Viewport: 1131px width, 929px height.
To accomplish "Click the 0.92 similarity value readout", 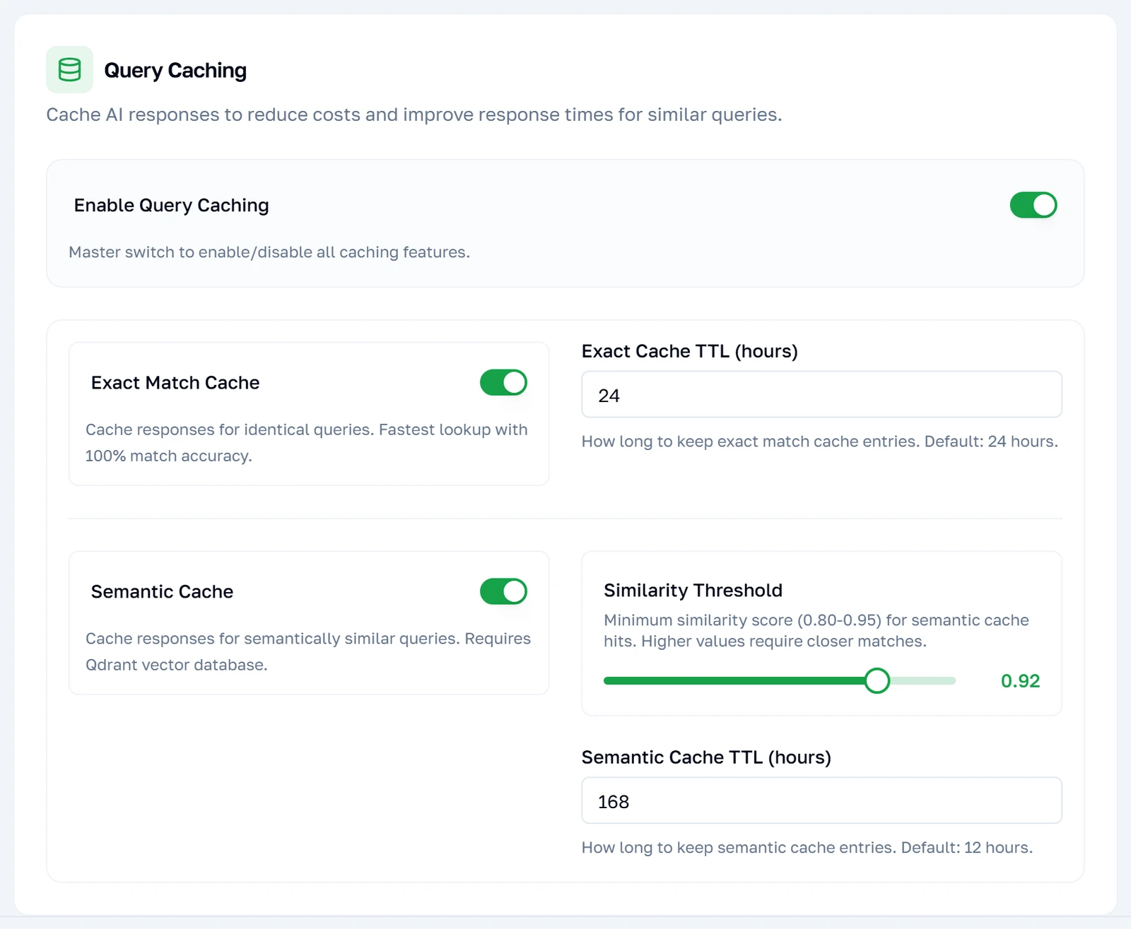I will click(1020, 681).
